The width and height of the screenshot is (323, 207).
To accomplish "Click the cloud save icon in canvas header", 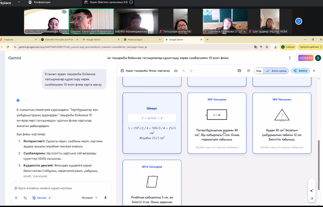I will click(176, 71).
